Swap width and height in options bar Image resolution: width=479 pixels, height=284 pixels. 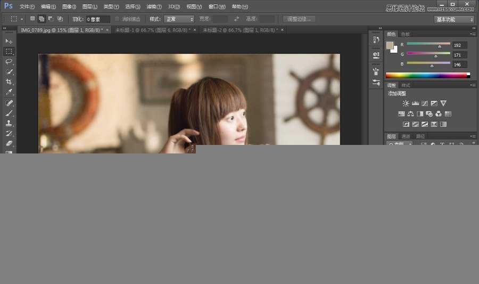[236, 19]
